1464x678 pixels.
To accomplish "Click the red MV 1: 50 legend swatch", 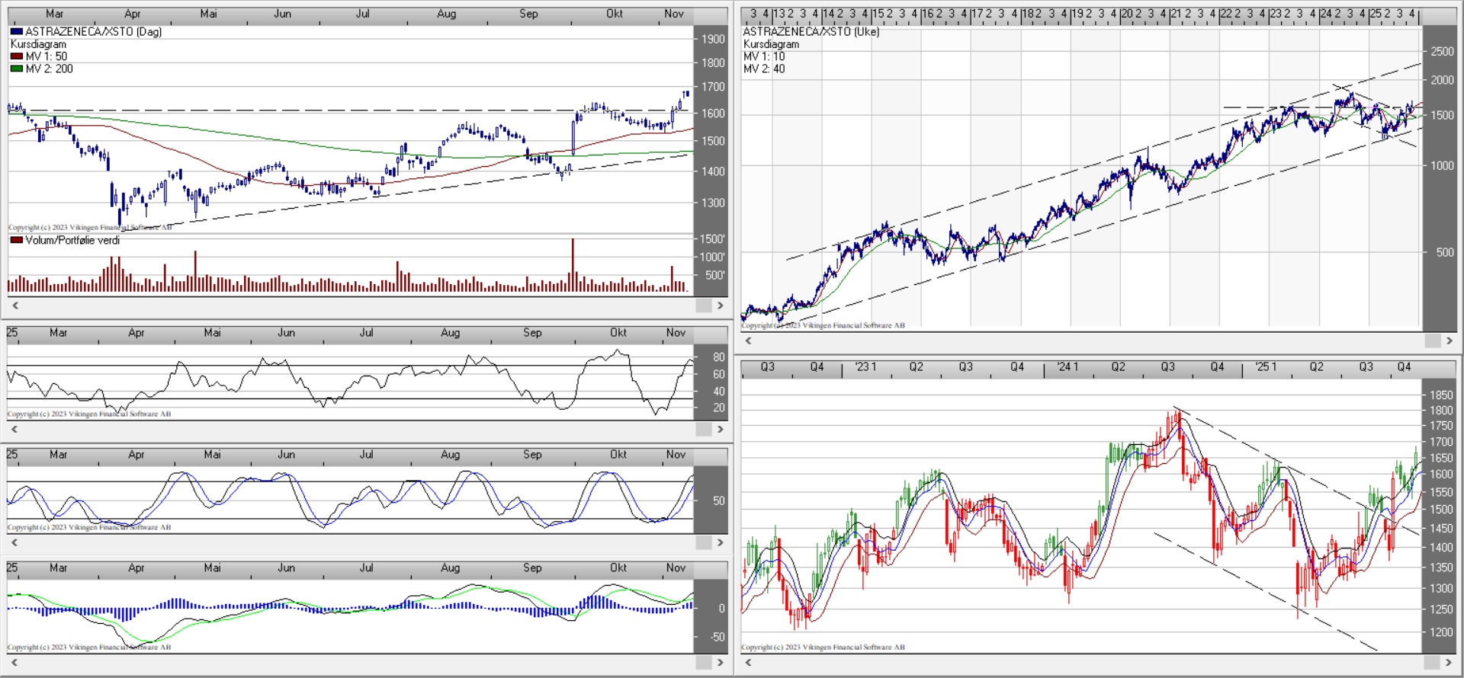I will click(x=17, y=56).
